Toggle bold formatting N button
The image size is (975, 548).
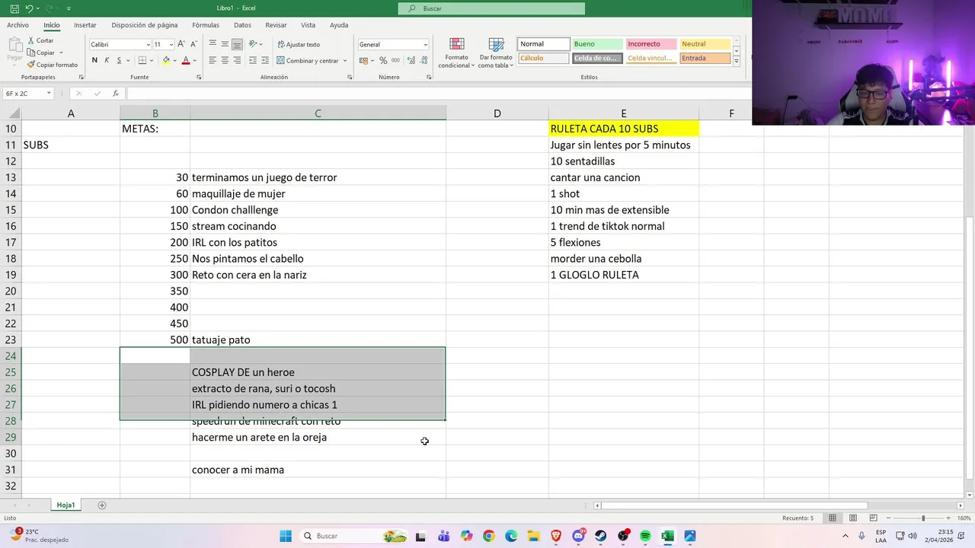click(x=94, y=60)
